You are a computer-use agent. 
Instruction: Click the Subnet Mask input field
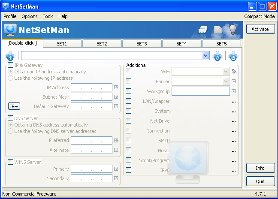coord(91,97)
